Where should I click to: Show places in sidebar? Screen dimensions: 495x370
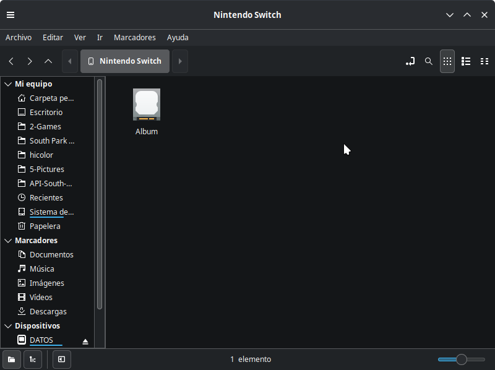(x=12, y=359)
